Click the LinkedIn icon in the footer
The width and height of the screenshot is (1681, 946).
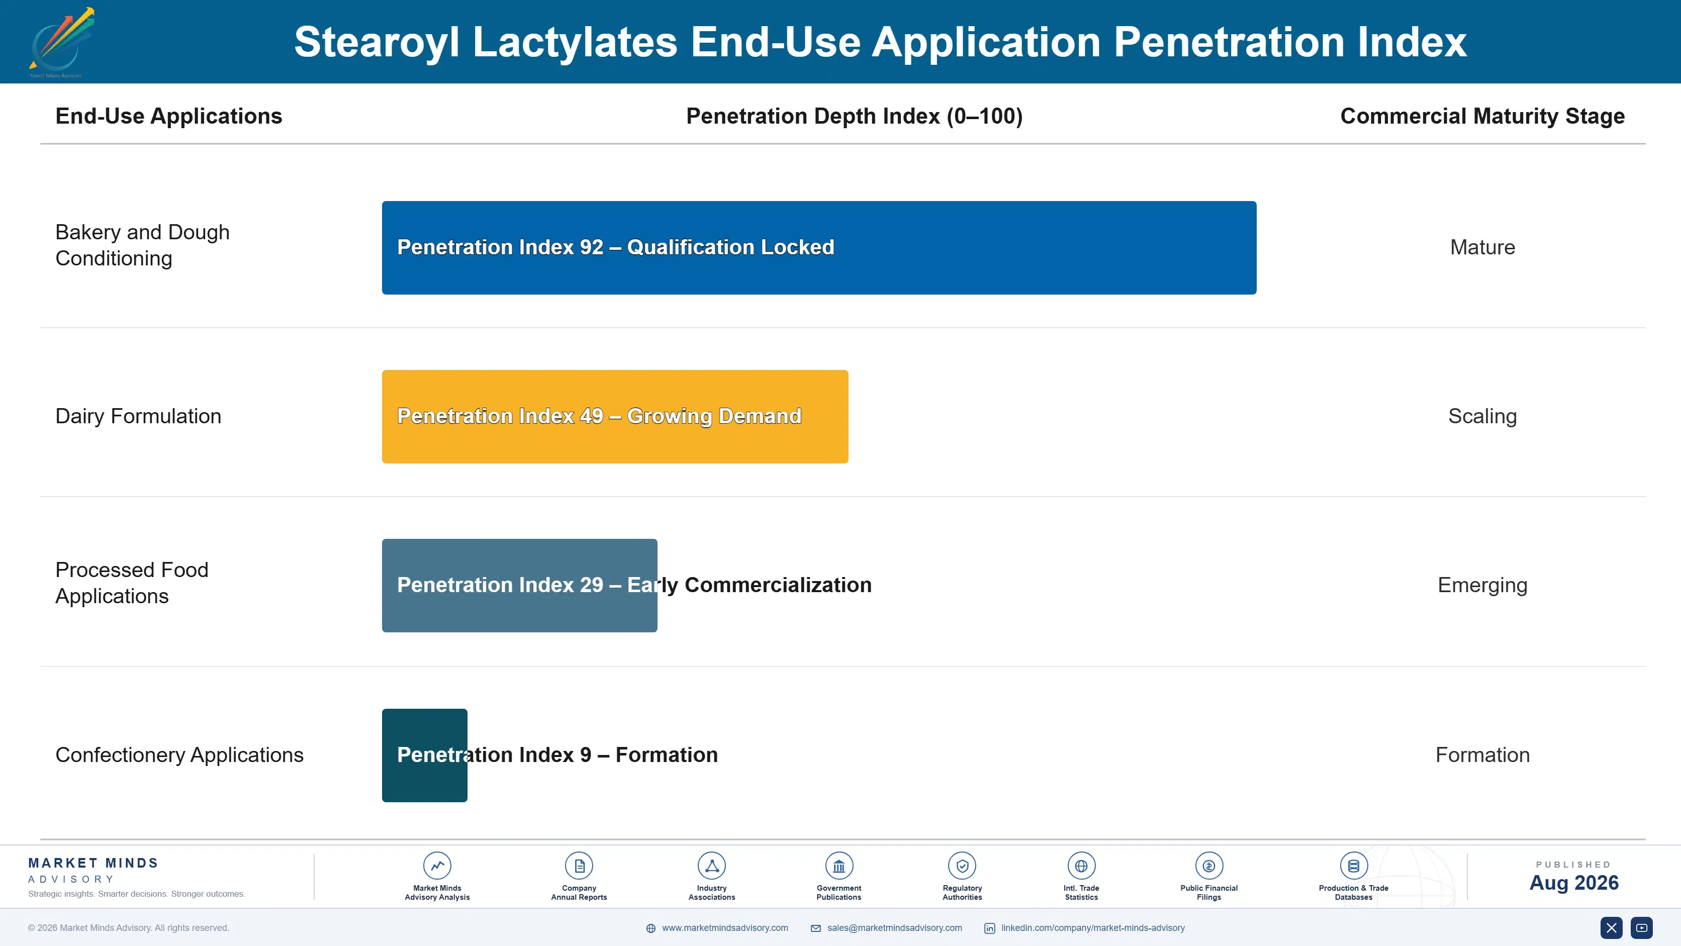point(990,928)
